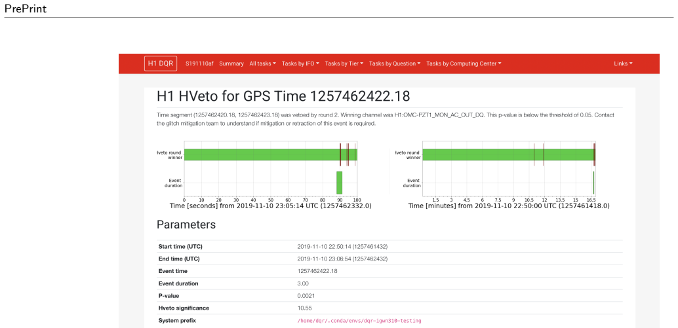Viewport: 678px width, 328px height.
Task: Open the Links dropdown menu
Action: tap(623, 64)
